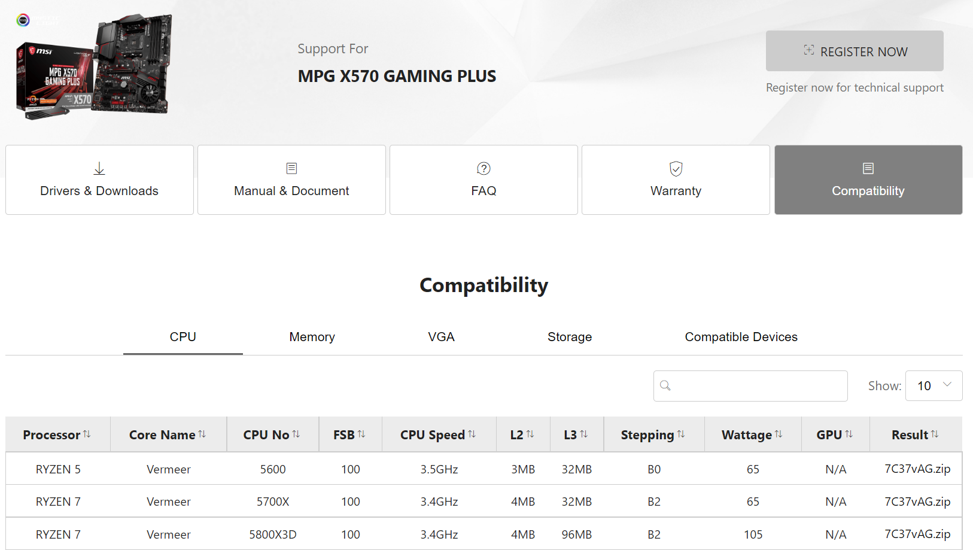973x550 pixels.
Task: Click the 3.5GHz CPU speed value
Action: [x=439, y=469]
